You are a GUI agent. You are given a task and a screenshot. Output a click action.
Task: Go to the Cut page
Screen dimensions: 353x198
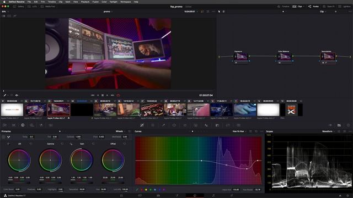click(x=140, y=196)
